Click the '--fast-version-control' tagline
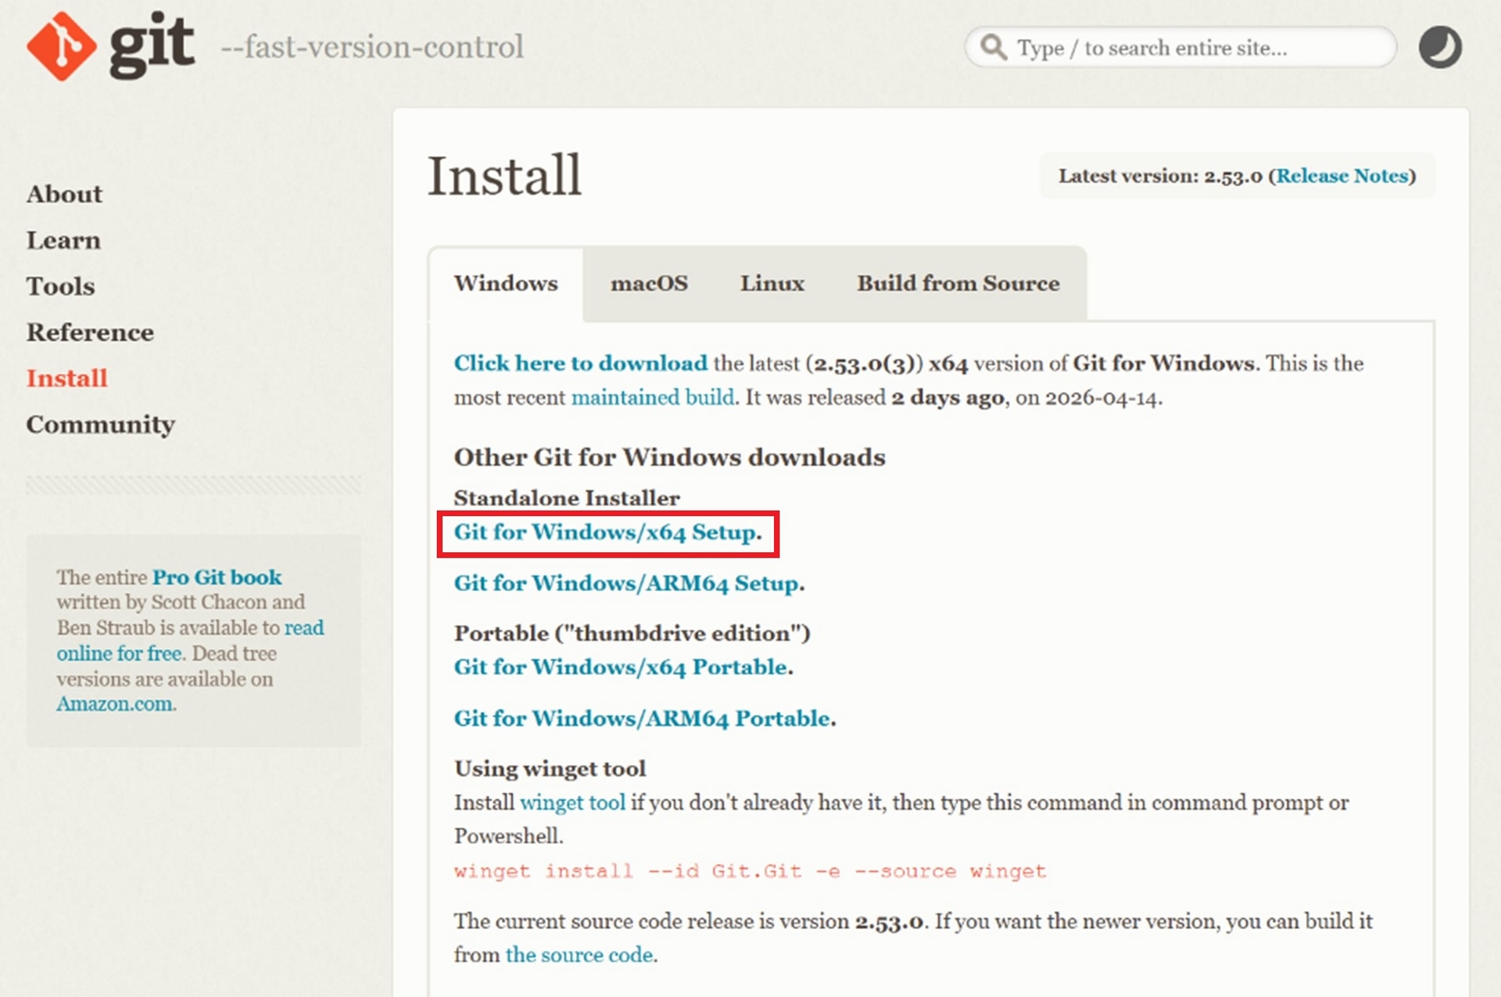The height and width of the screenshot is (997, 1501). 372,47
